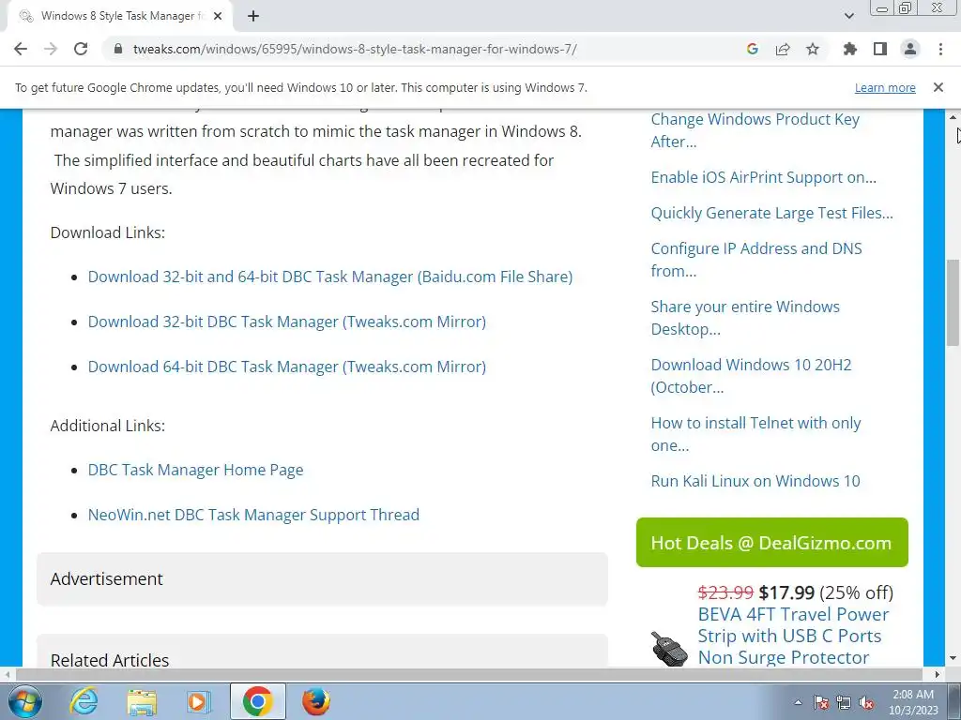Open Quickly Generate Large Test Files link
Screen dimensions: 961x720
pyautogui.click(x=771, y=213)
